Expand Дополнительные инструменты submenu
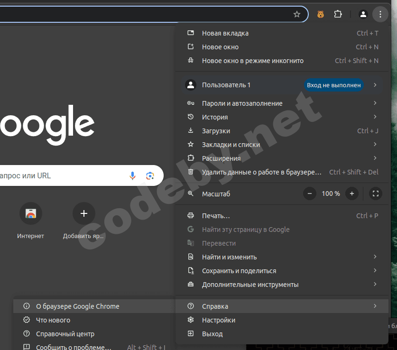Viewport: 397px width, 350px height. tap(282, 285)
